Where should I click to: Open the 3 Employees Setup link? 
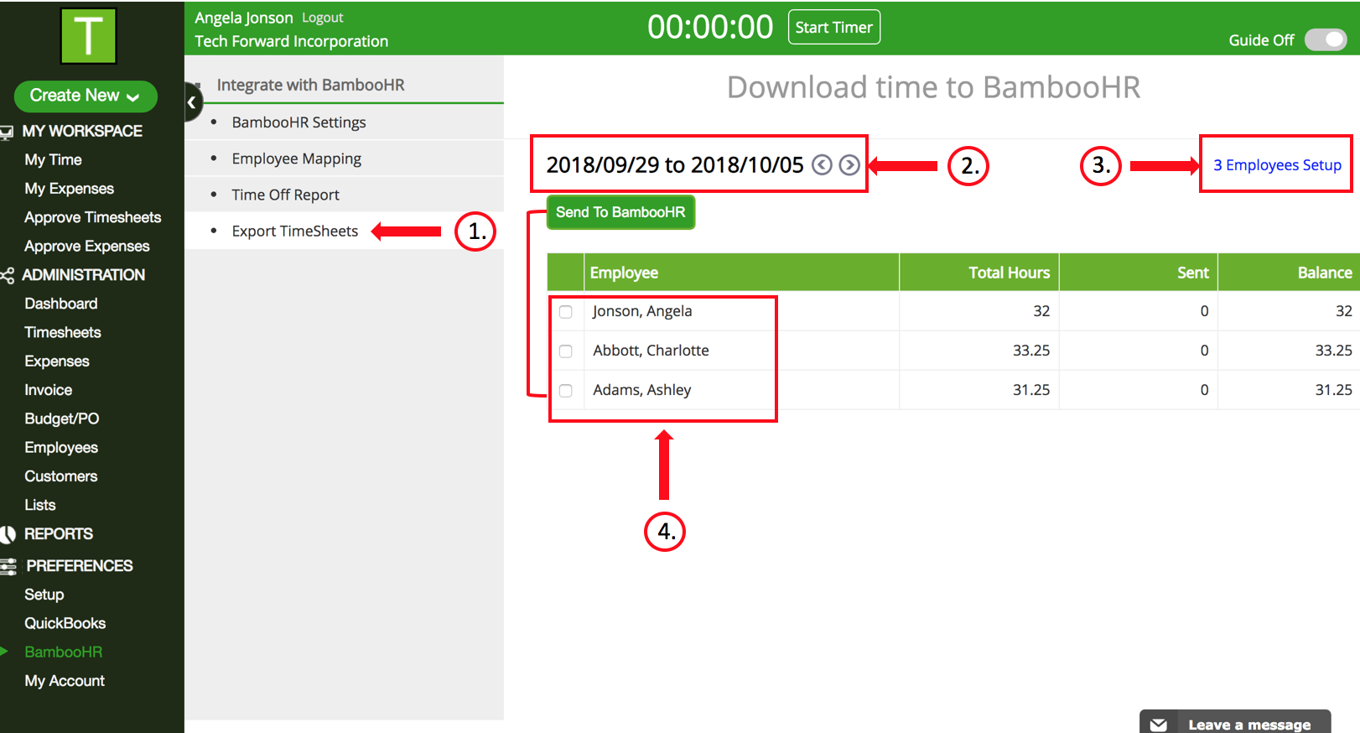pyautogui.click(x=1277, y=165)
